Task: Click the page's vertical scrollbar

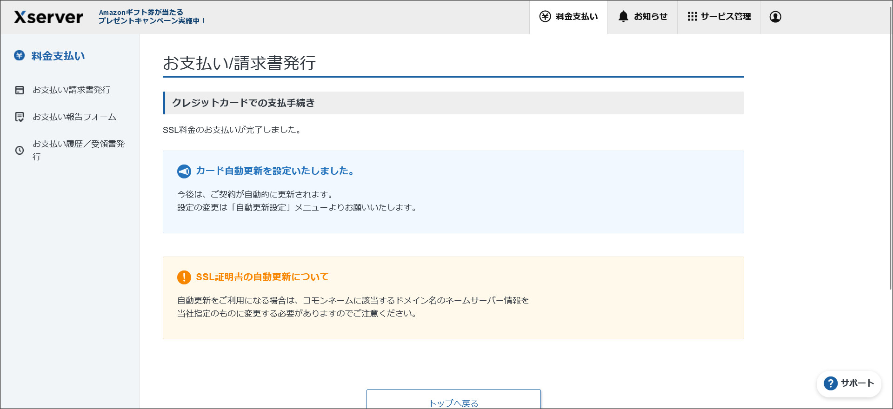Action: 890,149
